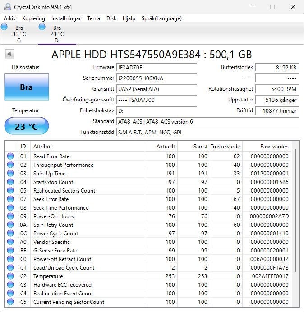Click status orb for Power-On Hours
The image size is (304, 312).
pos(10,216)
